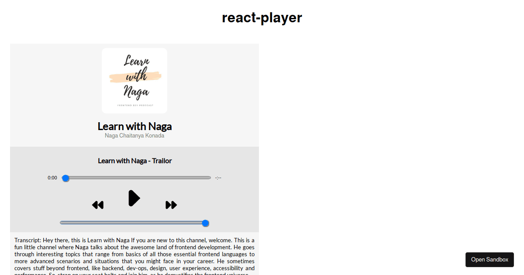Select the fast-forward (double right arrow) icon

(171, 204)
